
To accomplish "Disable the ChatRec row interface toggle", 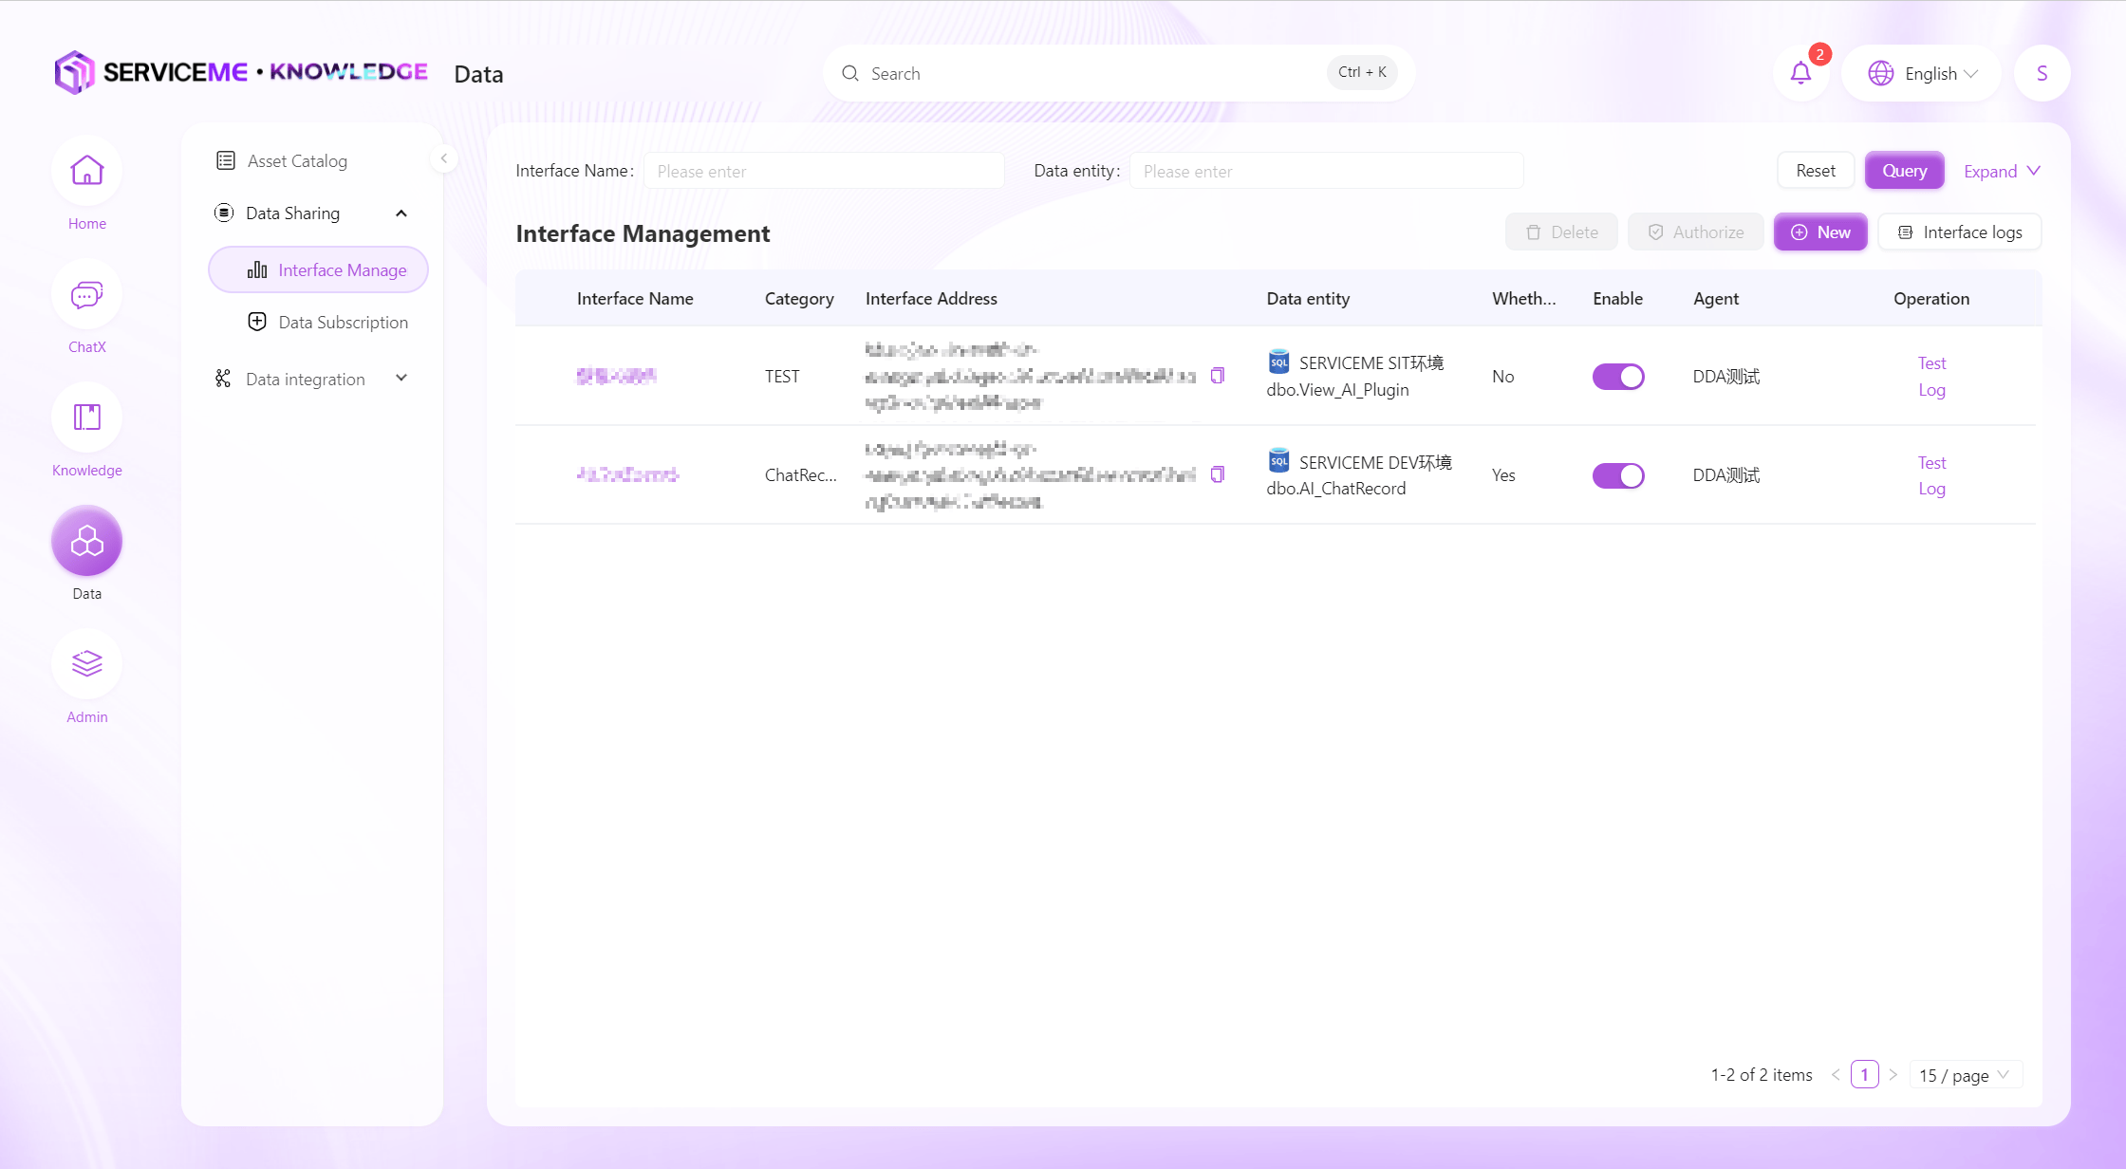I will pyautogui.click(x=1617, y=475).
